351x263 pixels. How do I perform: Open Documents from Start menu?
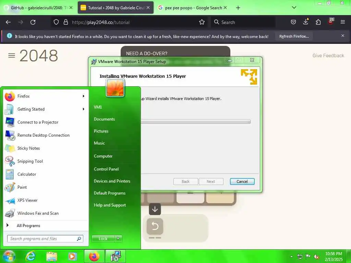[x=104, y=119]
